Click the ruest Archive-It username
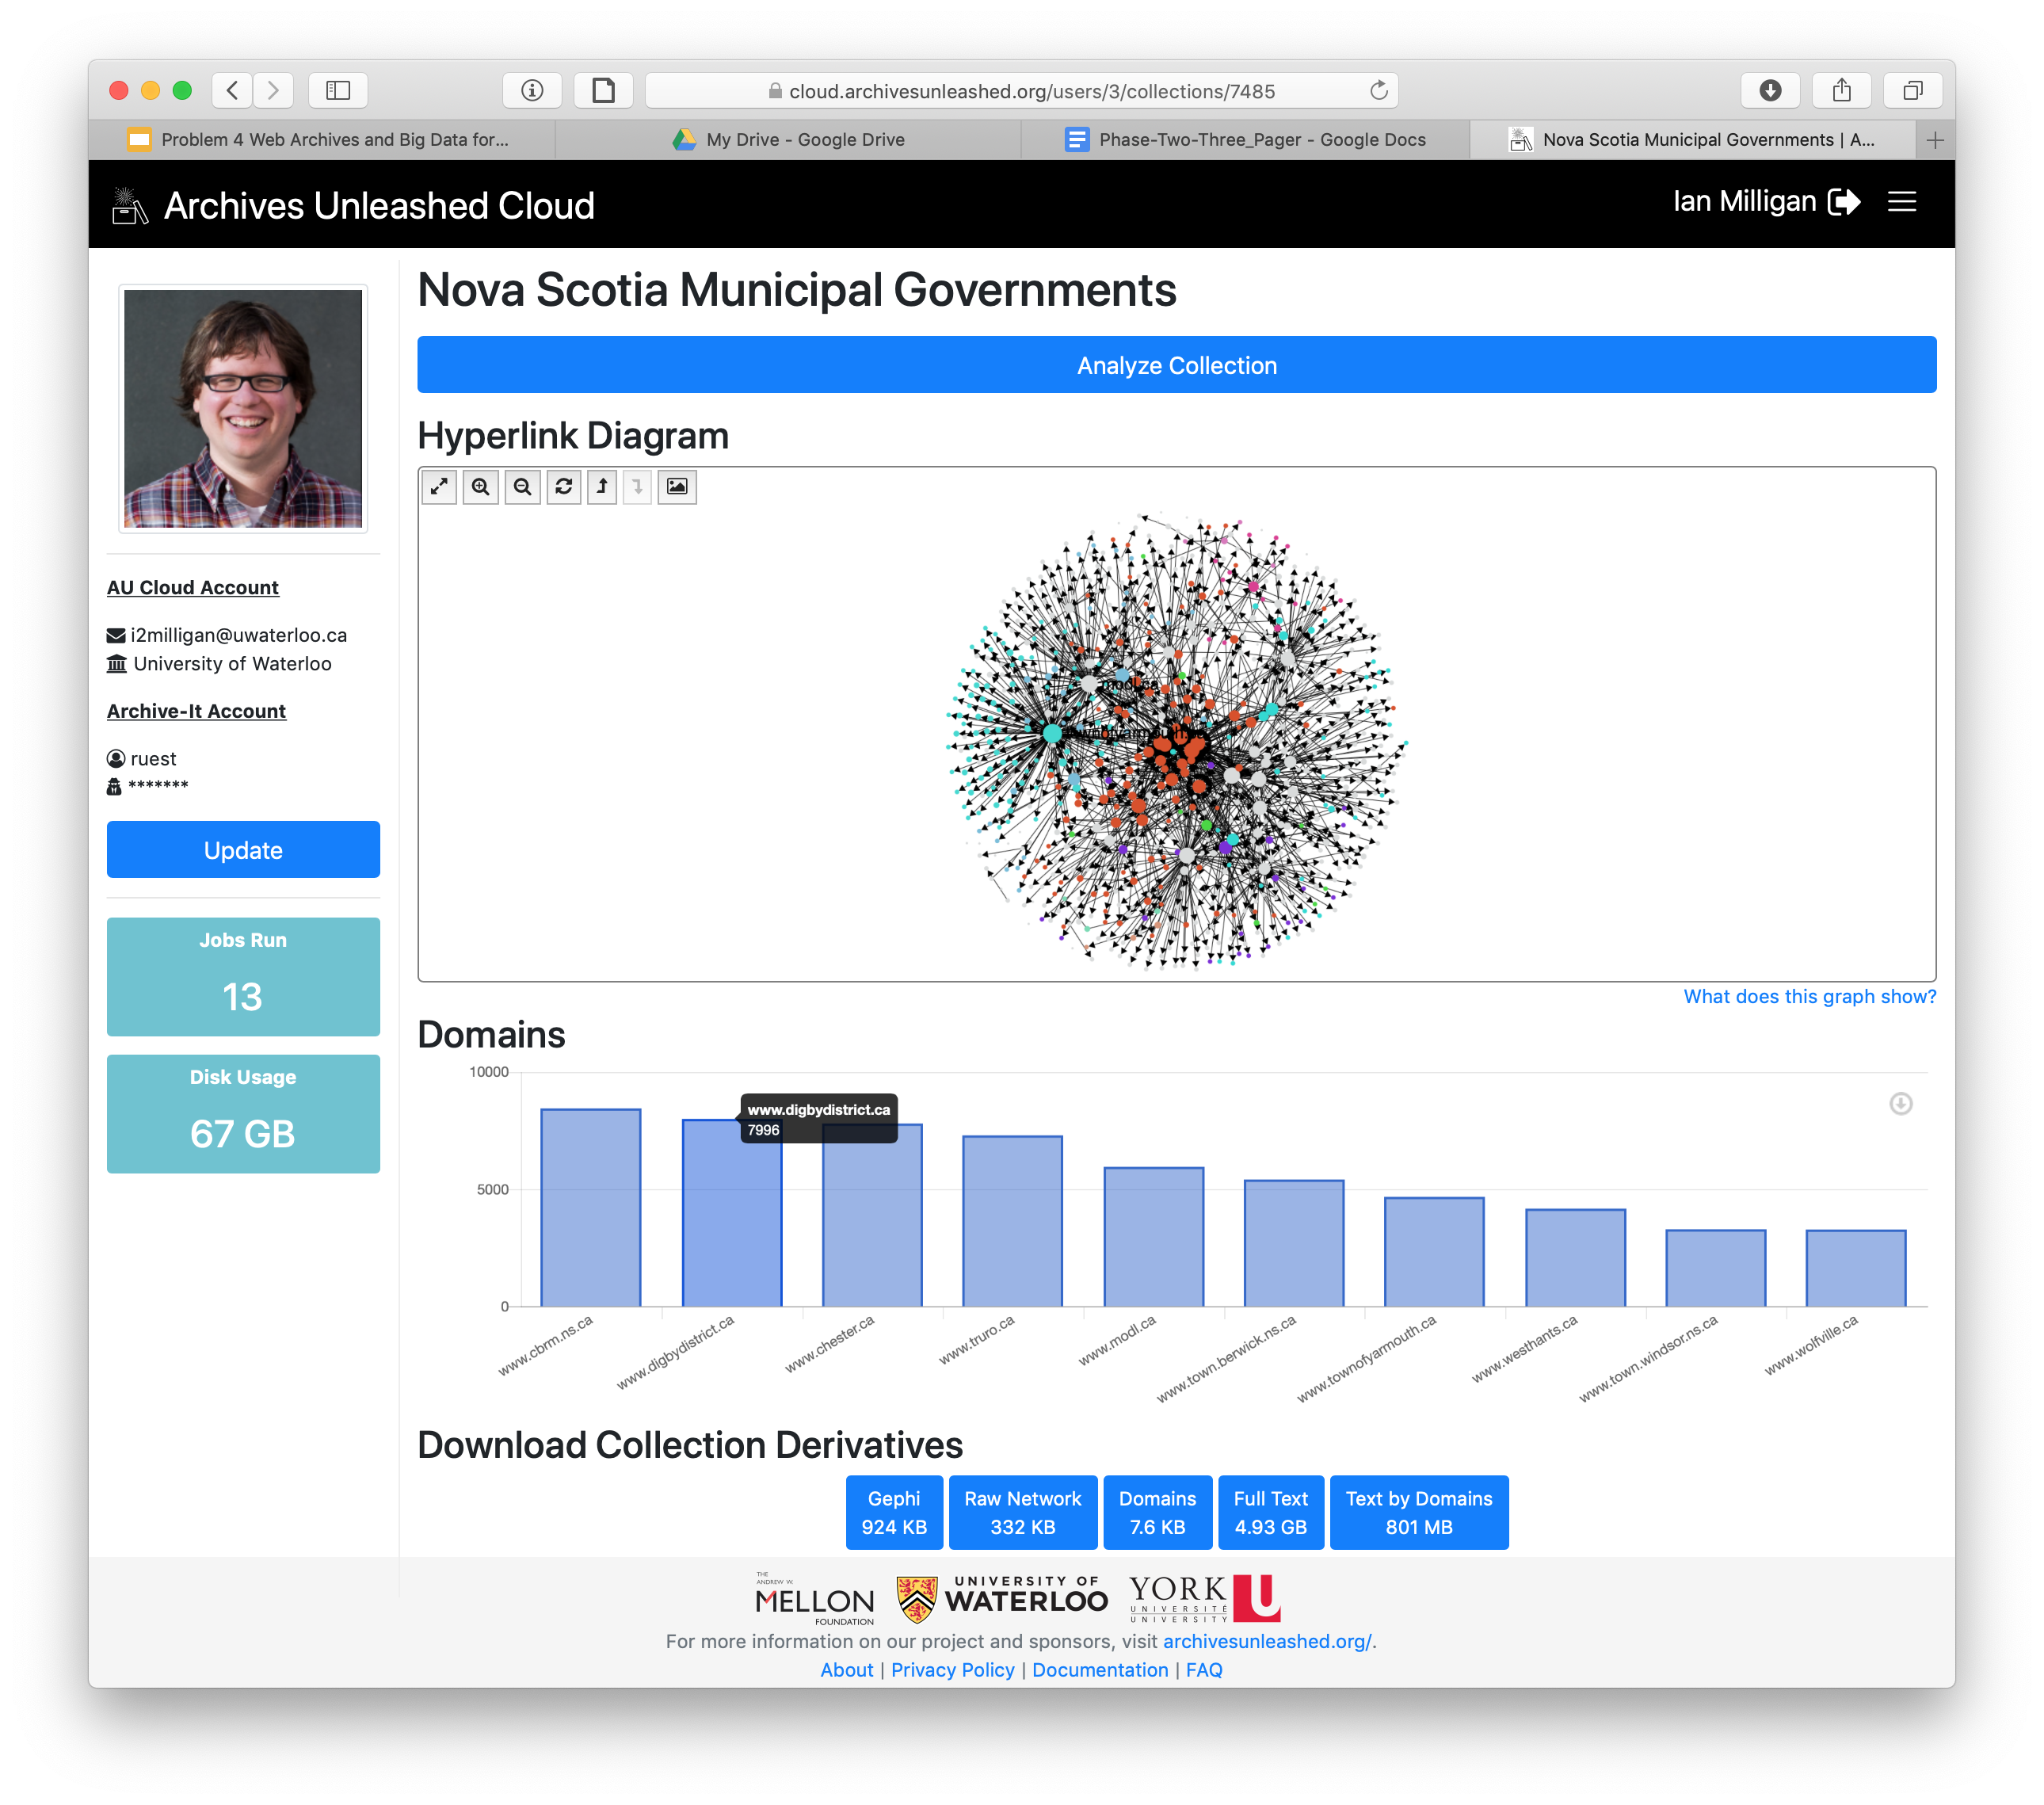 coord(153,759)
